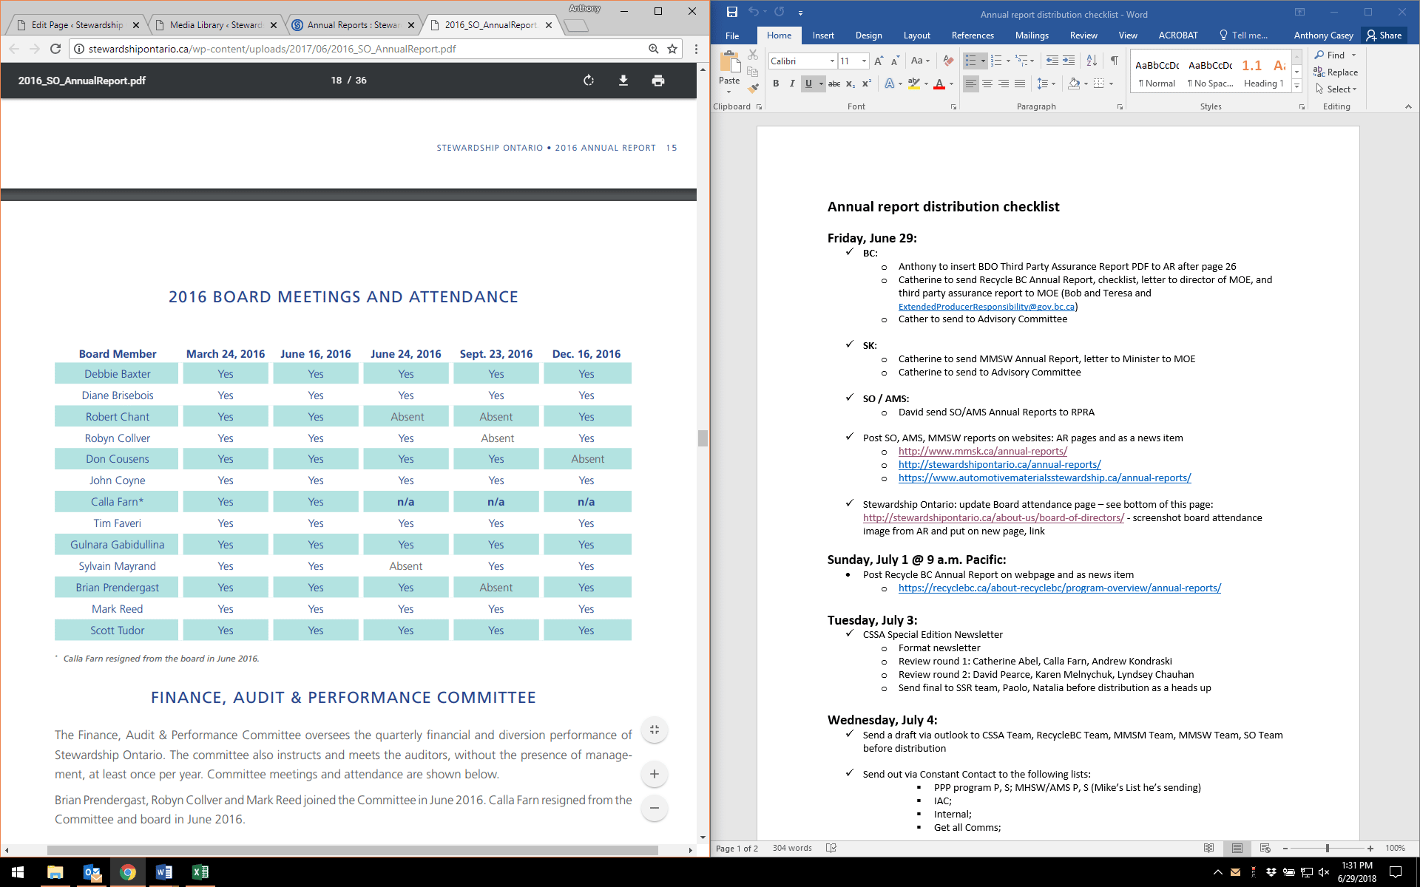Download the PDF in the Chrome viewer
Screen dimensions: 1420x887
point(623,81)
